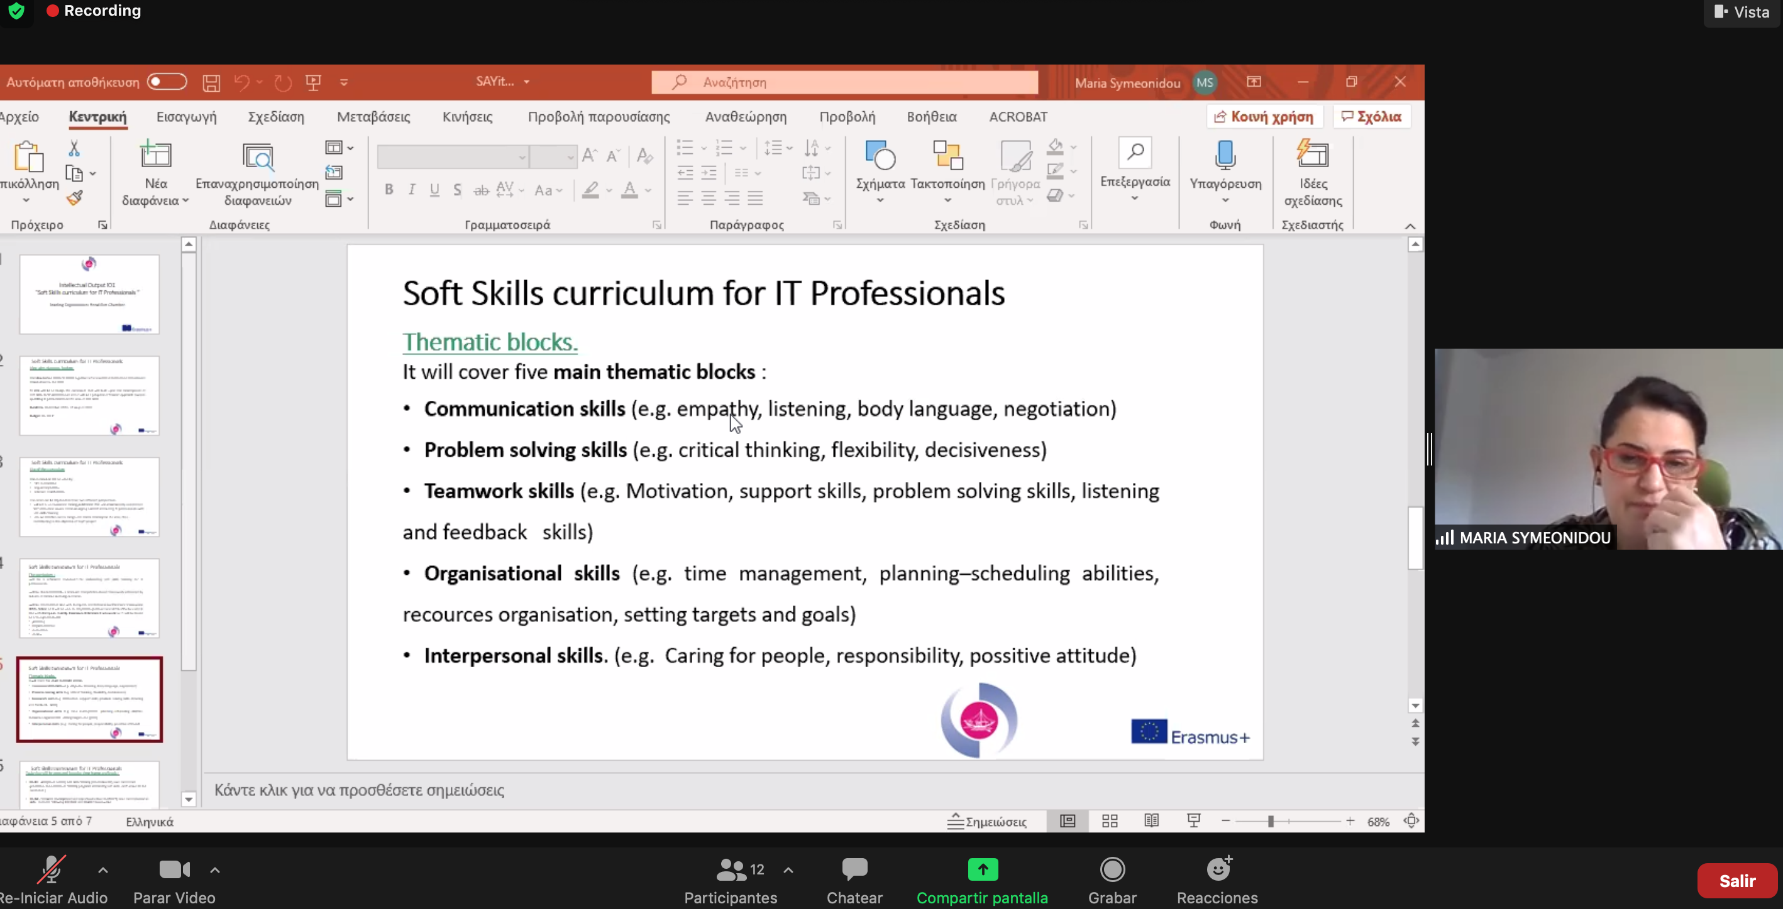This screenshot has width=1783, height=909.
Task: Open the Εισαγωγή ribbon tab
Action: pos(186,117)
